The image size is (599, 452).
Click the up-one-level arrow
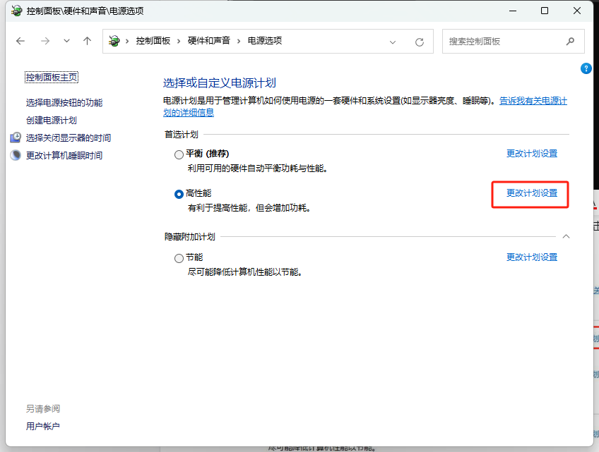coord(88,41)
